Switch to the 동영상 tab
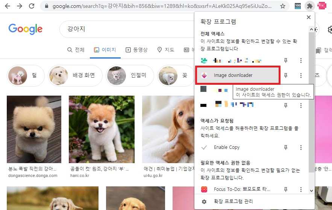Viewport: 332px width, 210px height. [136, 50]
